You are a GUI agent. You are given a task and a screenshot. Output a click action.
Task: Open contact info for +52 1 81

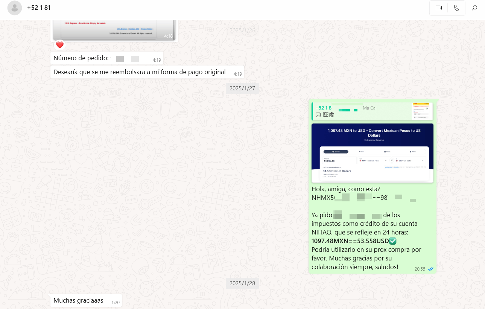(x=39, y=8)
